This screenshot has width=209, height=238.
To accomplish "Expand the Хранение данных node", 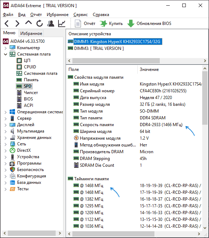I will (x=5, y=138).
